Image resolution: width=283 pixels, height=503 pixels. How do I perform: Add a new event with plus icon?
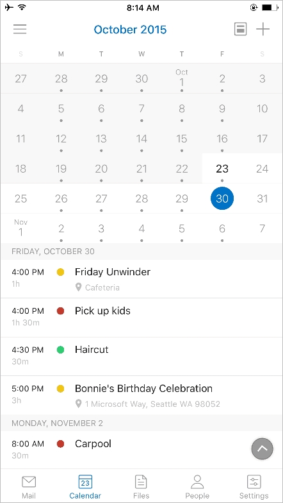click(x=263, y=30)
